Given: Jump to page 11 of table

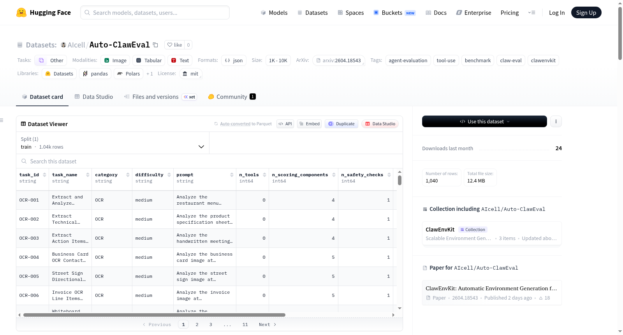Looking at the screenshot, I should pos(245,324).
